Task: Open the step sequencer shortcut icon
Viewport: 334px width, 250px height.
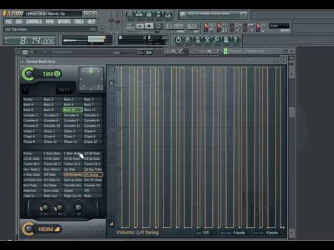Action: 139,14
